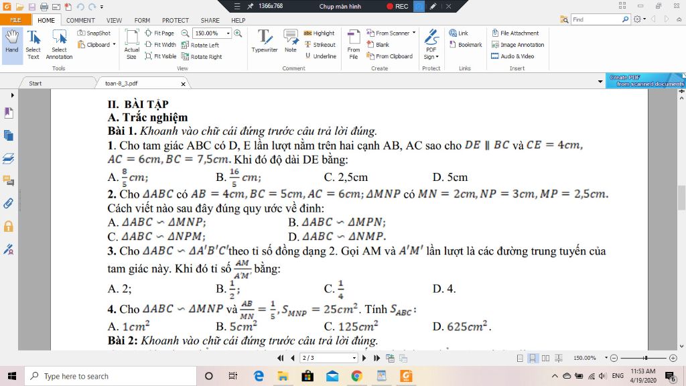
Task: Switch to the VIEW ribbon tab
Action: [x=114, y=20]
